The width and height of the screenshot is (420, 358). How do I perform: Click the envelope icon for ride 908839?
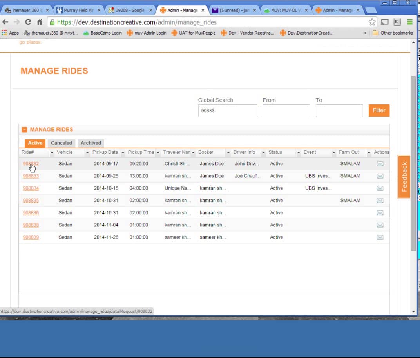coord(380,237)
